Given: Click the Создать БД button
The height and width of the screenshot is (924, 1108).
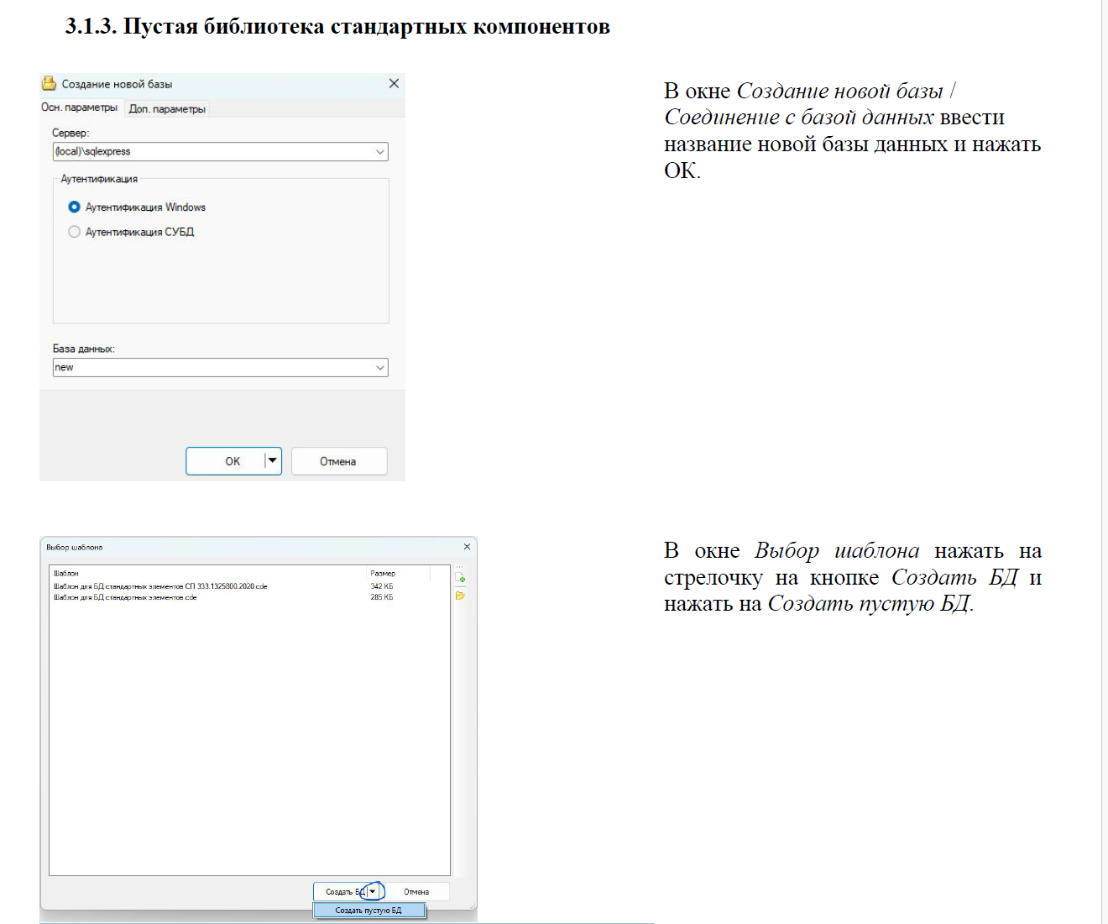Looking at the screenshot, I should pyautogui.click(x=340, y=891).
